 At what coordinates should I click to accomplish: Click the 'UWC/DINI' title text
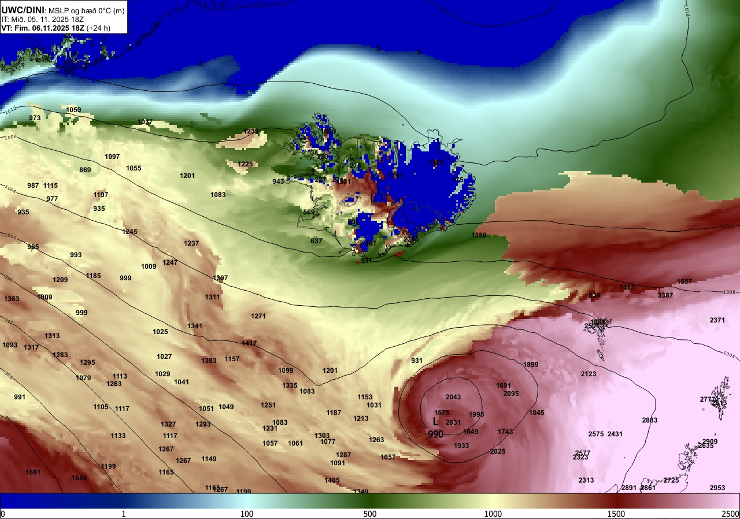point(22,9)
